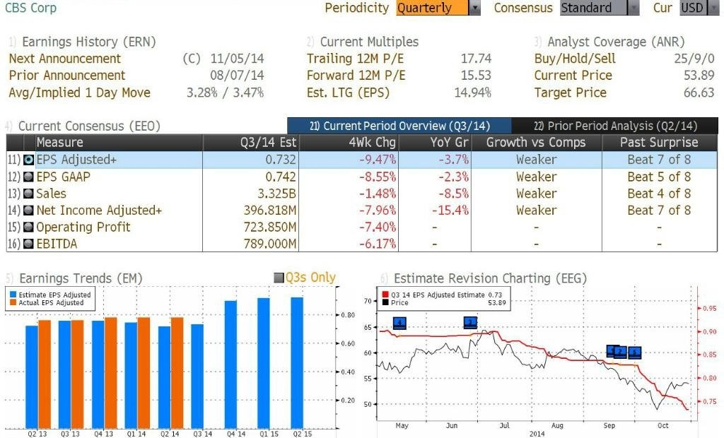Open Estimate Revision Charting (EEG) section
724x438 pixels.
490,278
